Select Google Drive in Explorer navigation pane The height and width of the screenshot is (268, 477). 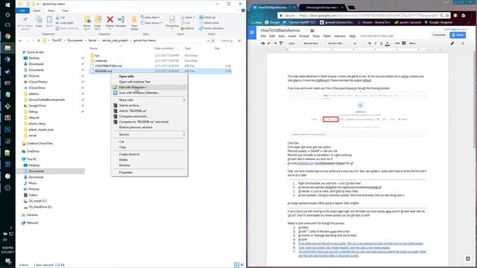(37, 106)
